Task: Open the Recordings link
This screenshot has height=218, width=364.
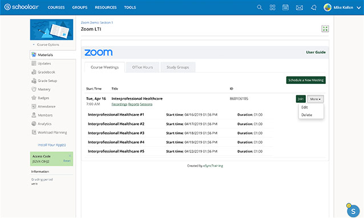Action: point(119,104)
